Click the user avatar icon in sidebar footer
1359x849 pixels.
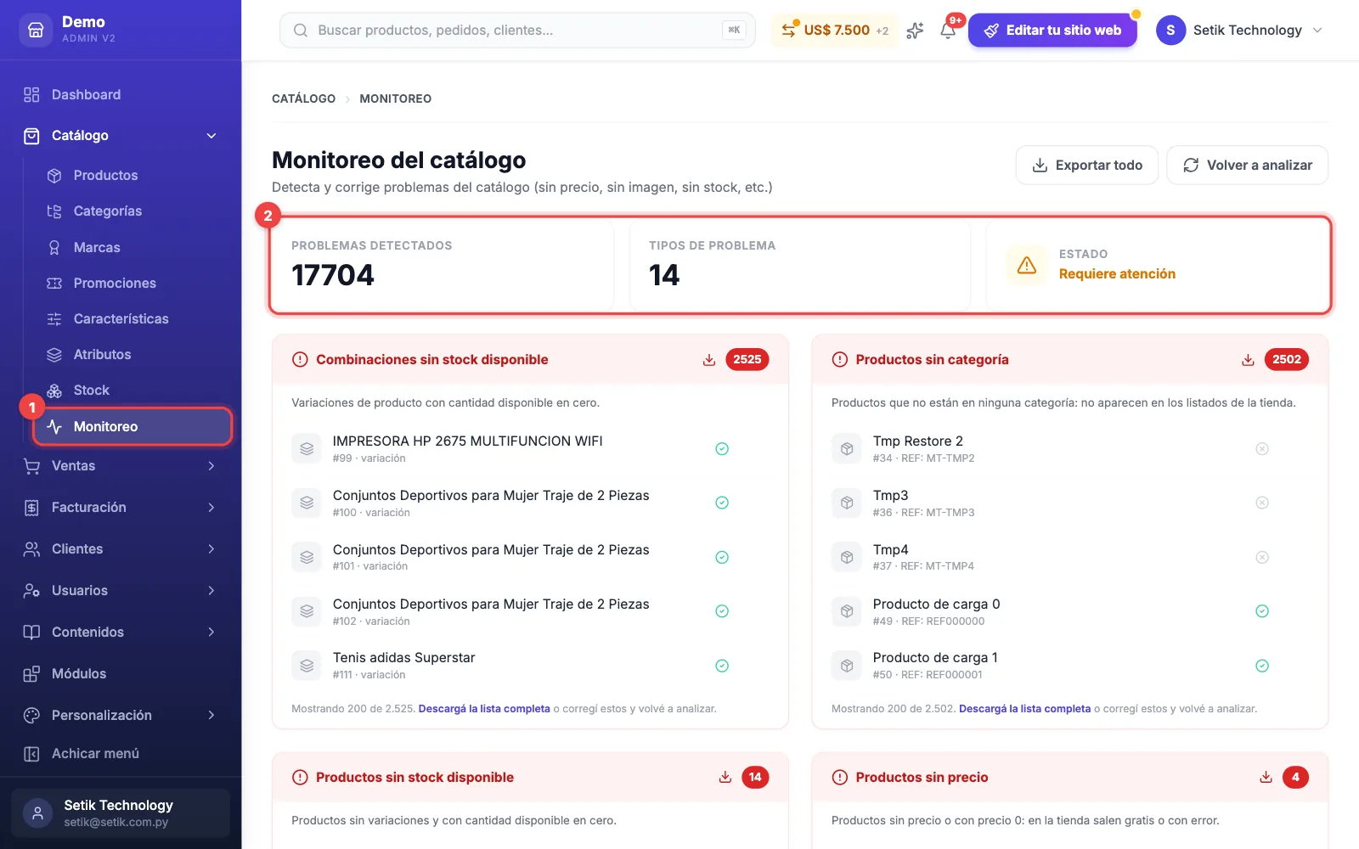point(37,812)
